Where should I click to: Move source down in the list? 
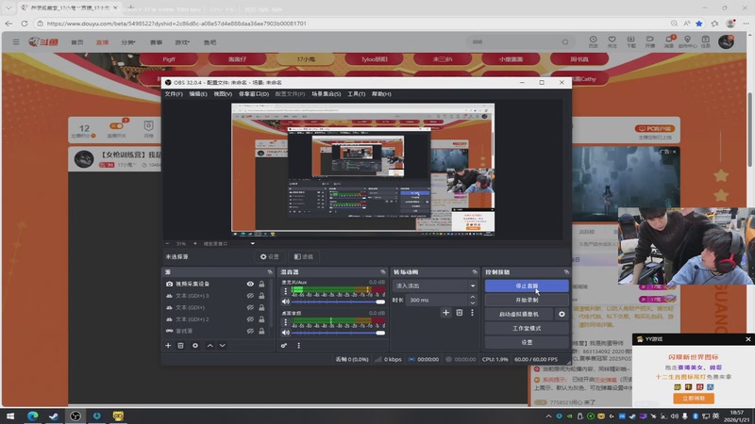[223, 345]
